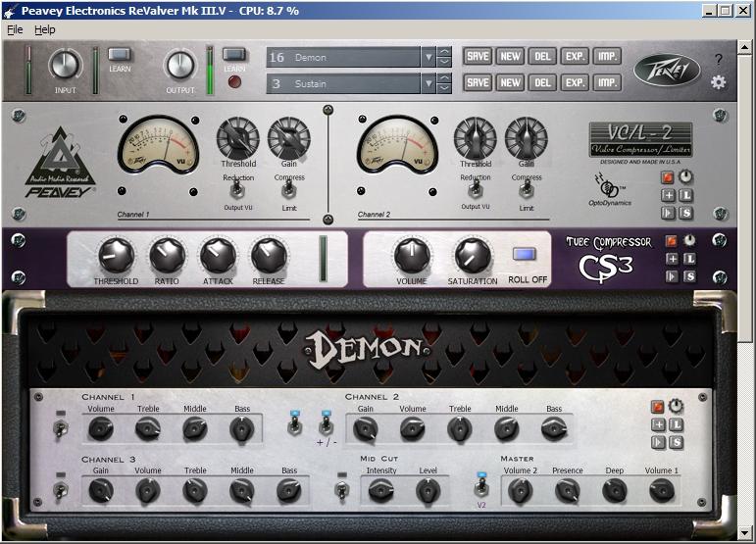Image resolution: width=756 pixels, height=544 pixels.
Task: Click DEL in the Demon preset row
Action: coord(542,57)
